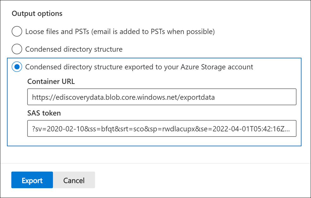Focus the SAS token text box

click(162, 128)
